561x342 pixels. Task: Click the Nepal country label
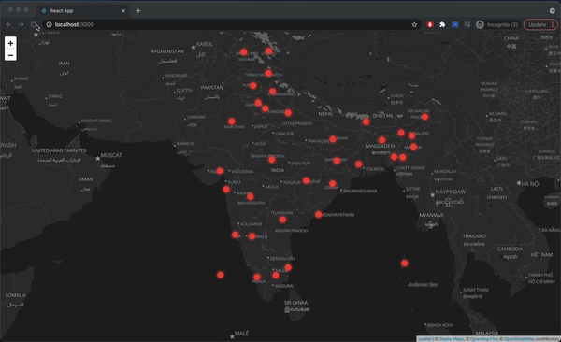[325, 114]
